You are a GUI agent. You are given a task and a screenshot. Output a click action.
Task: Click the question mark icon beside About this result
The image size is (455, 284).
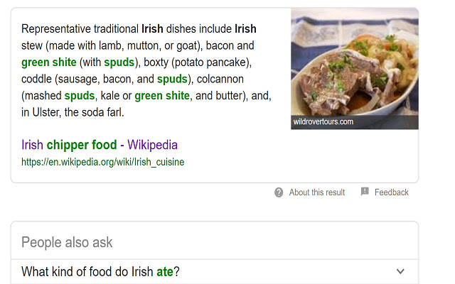click(279, 192)
